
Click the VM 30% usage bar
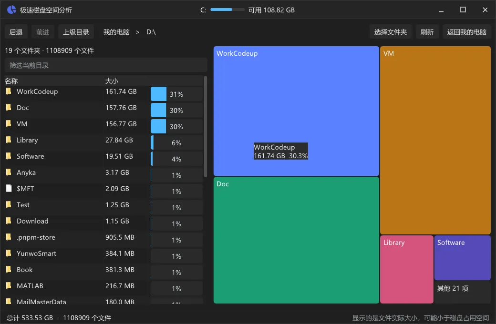tap(176, 126)
